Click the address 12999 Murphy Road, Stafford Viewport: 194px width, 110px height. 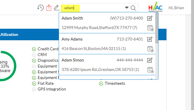coord(99,28)
